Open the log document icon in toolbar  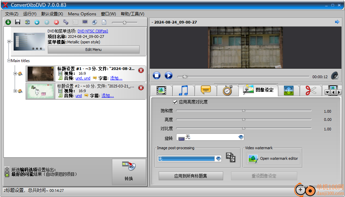(104, 22)
